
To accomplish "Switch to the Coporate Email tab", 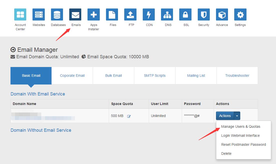I will (x=72, y=75).
